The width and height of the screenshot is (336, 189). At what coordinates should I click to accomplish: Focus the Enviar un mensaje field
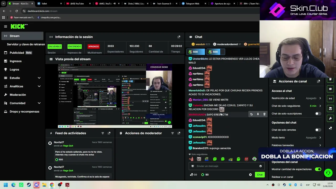(x=226, y=166)
